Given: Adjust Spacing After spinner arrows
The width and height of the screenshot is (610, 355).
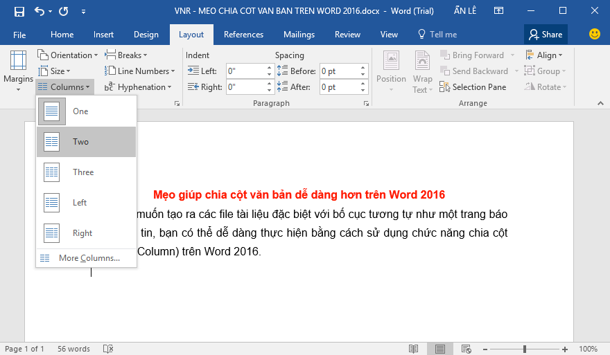Looking at the screenshot, I should click(363, 87).
